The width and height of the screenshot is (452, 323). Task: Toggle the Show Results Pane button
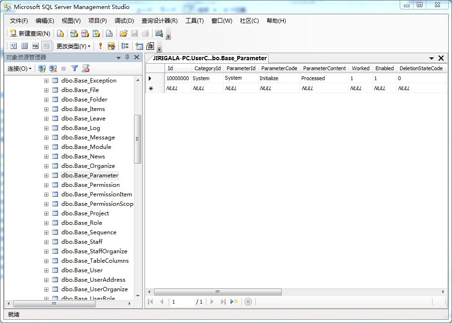coord(47,46)
